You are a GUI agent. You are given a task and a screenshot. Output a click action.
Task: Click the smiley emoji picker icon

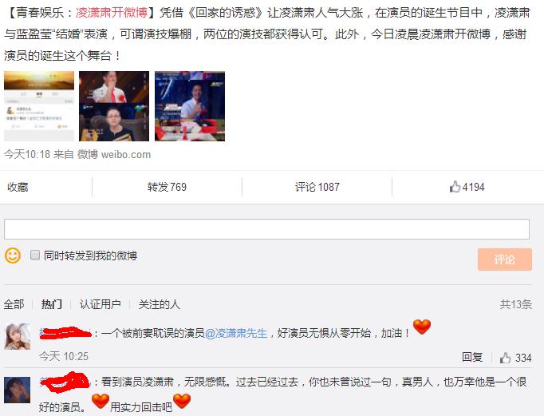(x=13, y=256)
